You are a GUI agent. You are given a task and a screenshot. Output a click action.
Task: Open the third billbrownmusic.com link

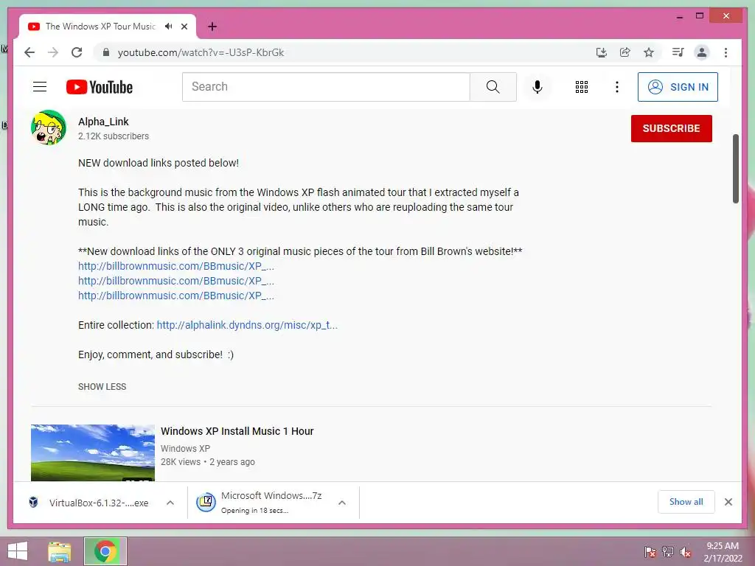click(176, 296)
